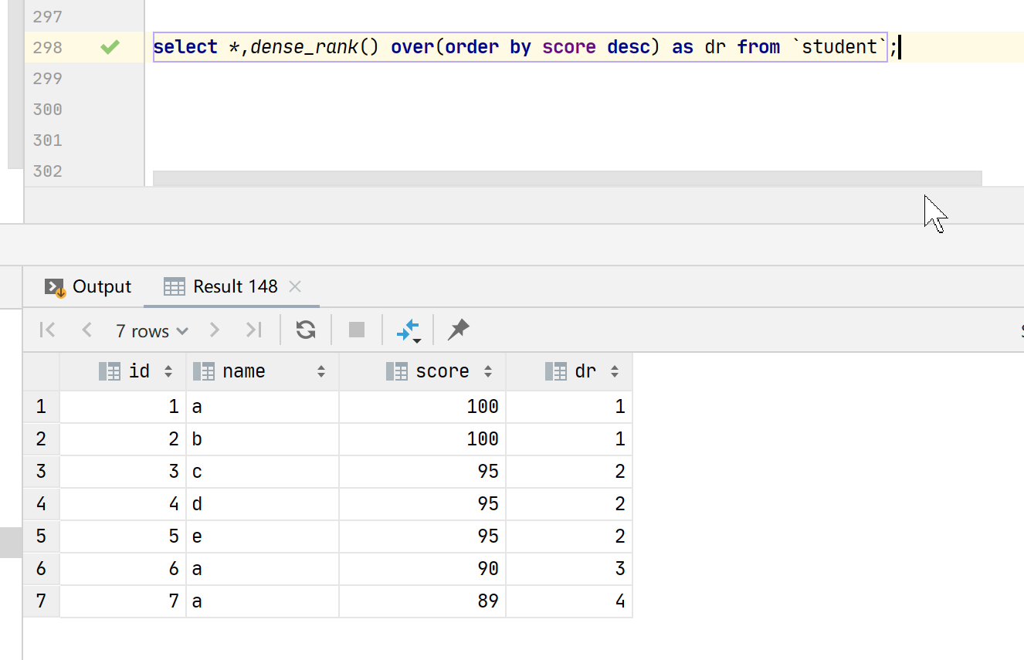Screen dimensions: 1024x660
Task: Click the stop execution square icon
Action: tap(356, 330)
